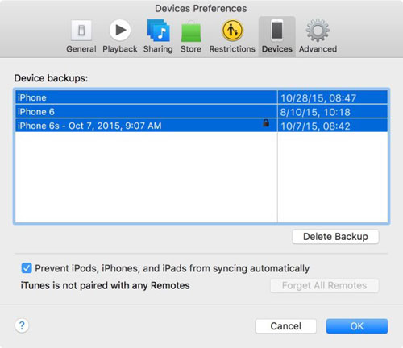Select the iPhone backup row
The width and height of the screenshot is (403, 348).
point(201,97)
